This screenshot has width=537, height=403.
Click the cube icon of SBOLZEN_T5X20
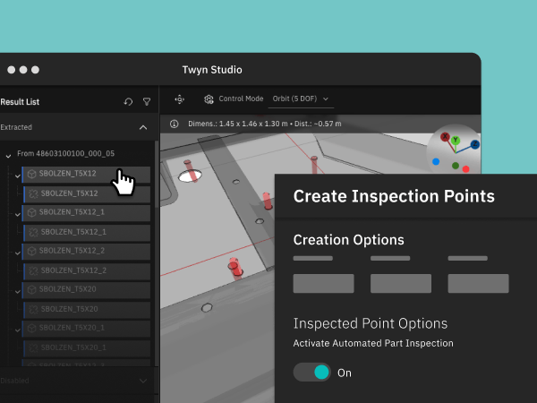pyautogui.click(x=31, y=290)
